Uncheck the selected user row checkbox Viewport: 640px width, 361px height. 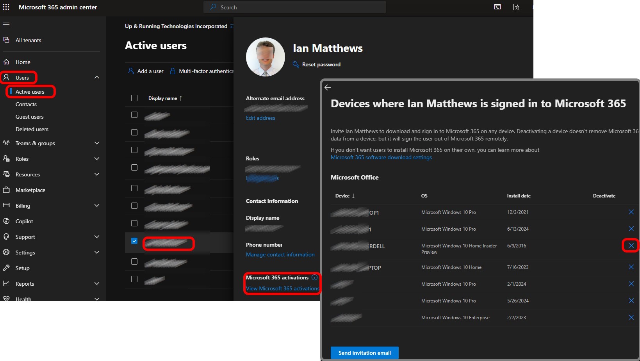click(134, 241)
